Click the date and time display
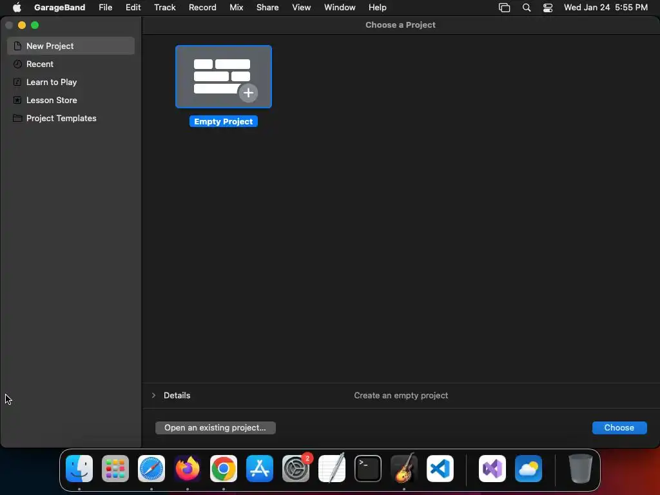This screenshot has height=495, width=660. tap(606, 7)
